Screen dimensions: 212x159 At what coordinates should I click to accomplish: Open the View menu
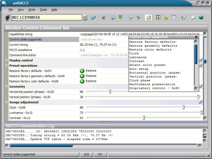click(x=21, y=10)
